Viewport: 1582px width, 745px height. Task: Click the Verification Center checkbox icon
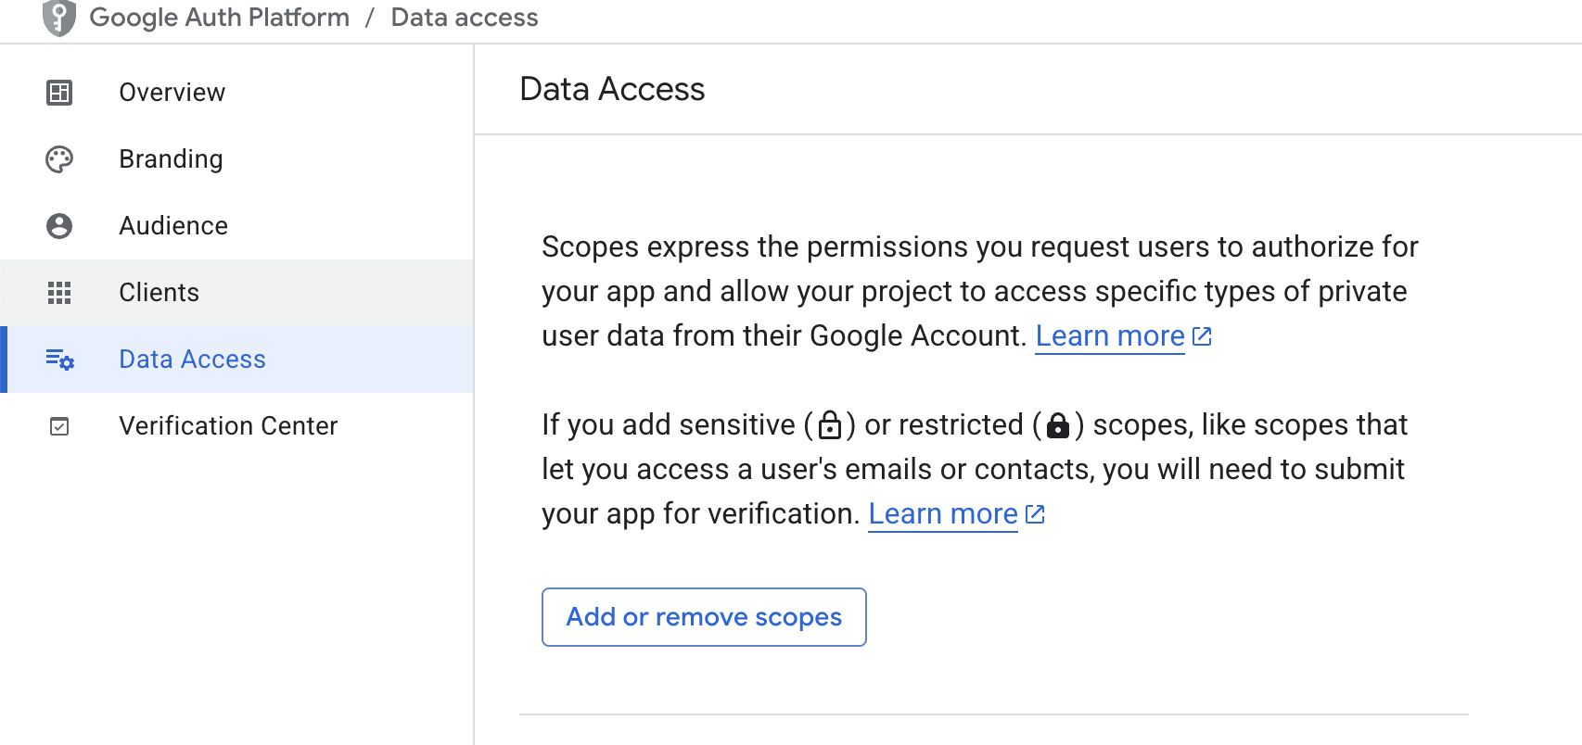(59, 426)
